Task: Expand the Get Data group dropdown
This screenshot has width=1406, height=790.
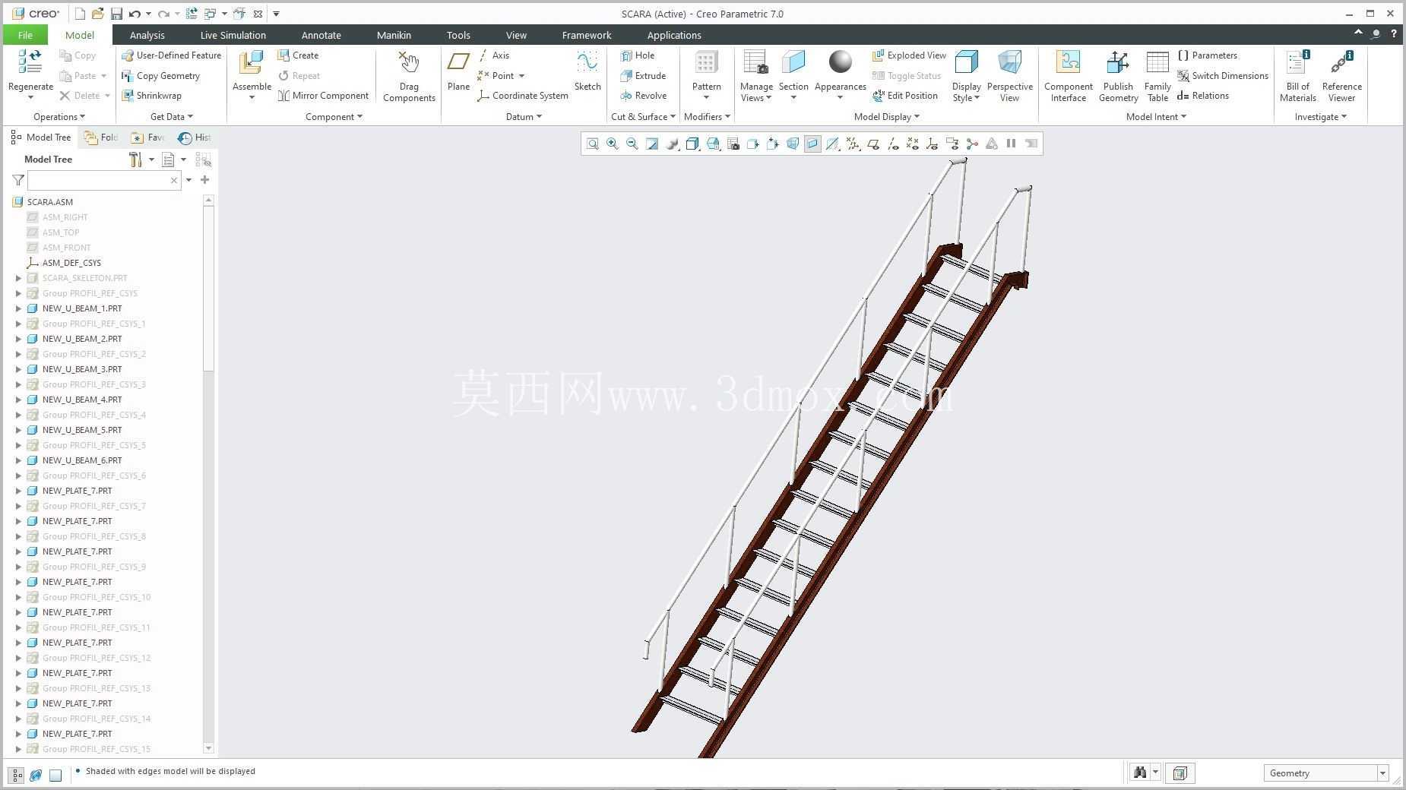Action: (x=172, y=117)
